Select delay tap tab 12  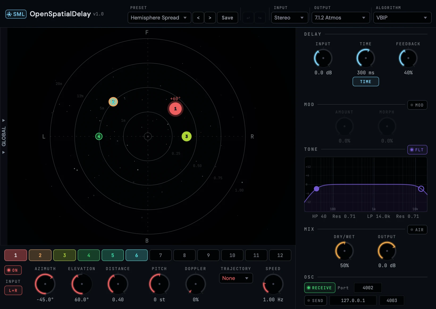280,255
